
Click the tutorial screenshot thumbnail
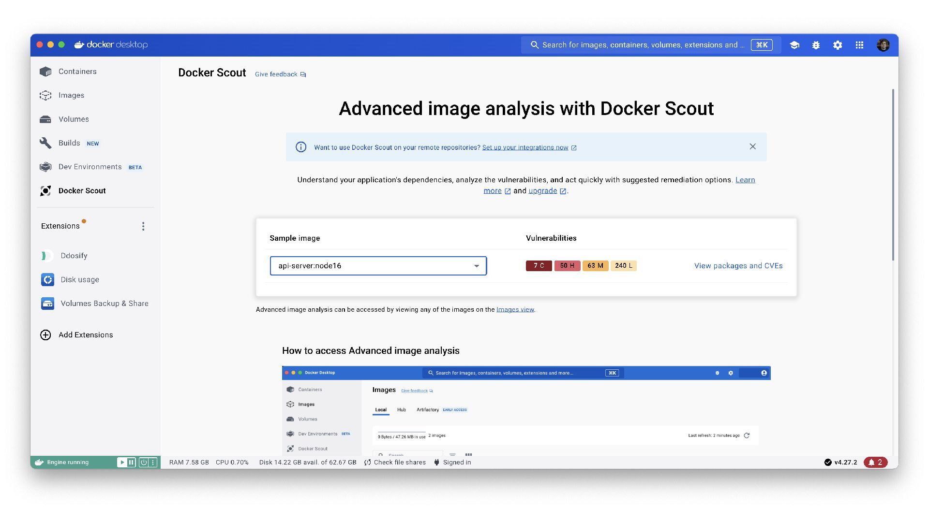point(526,411)
